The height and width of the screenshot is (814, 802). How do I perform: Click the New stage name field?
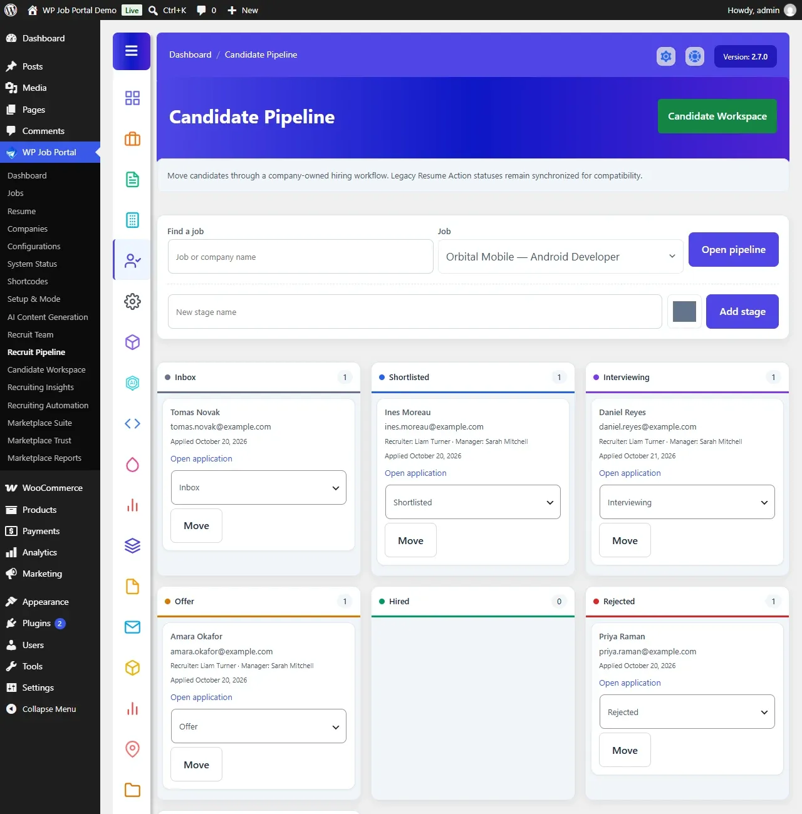415,311
